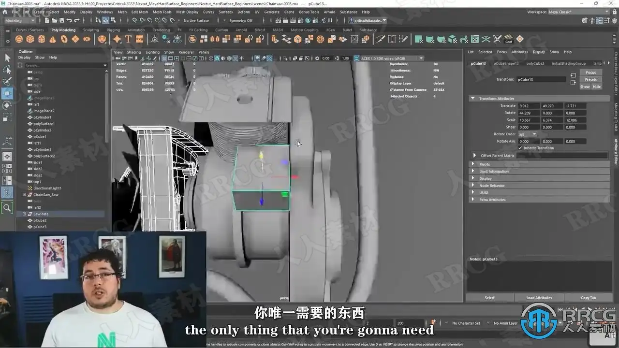Expand the SawPlate group in Outliner

pos(24,214)
